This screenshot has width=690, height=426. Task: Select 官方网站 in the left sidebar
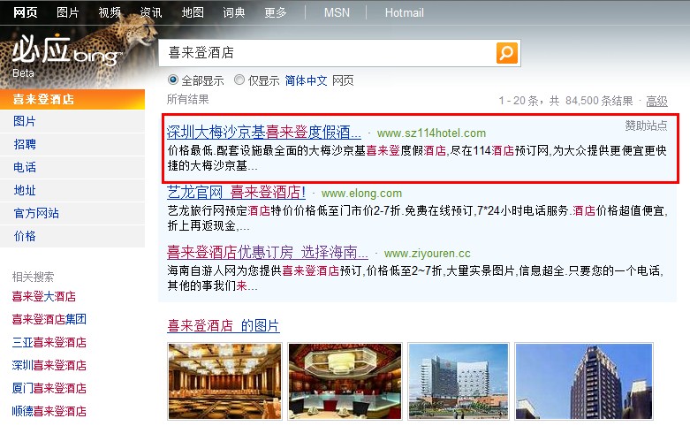click(36, 213)
